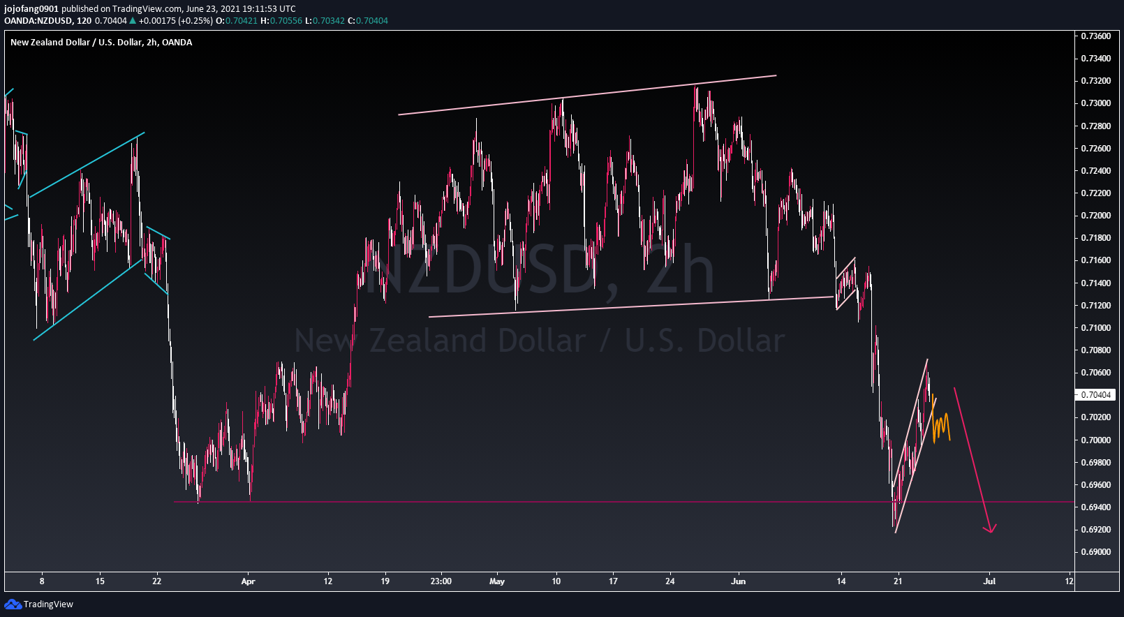This screenshot has width=1124, height=617.
Task: Click the 0.72400 price axis label
Action: point(1096,171)
